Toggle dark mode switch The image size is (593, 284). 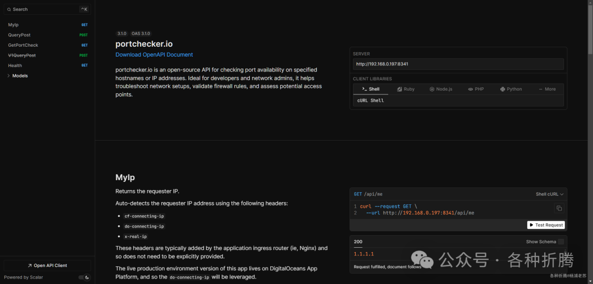pos(84,277)
